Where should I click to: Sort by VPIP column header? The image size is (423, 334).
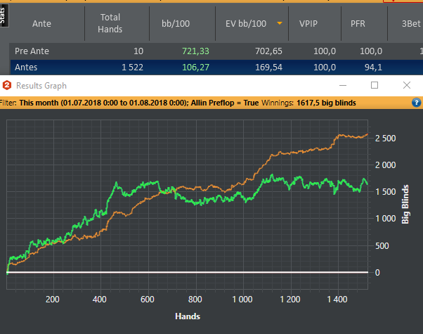click(x=308, y=23)
